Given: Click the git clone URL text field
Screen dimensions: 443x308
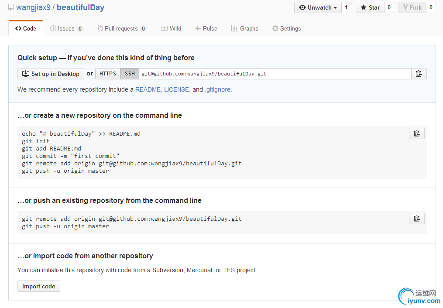Looking at the screenshot, I should [275, 74].
